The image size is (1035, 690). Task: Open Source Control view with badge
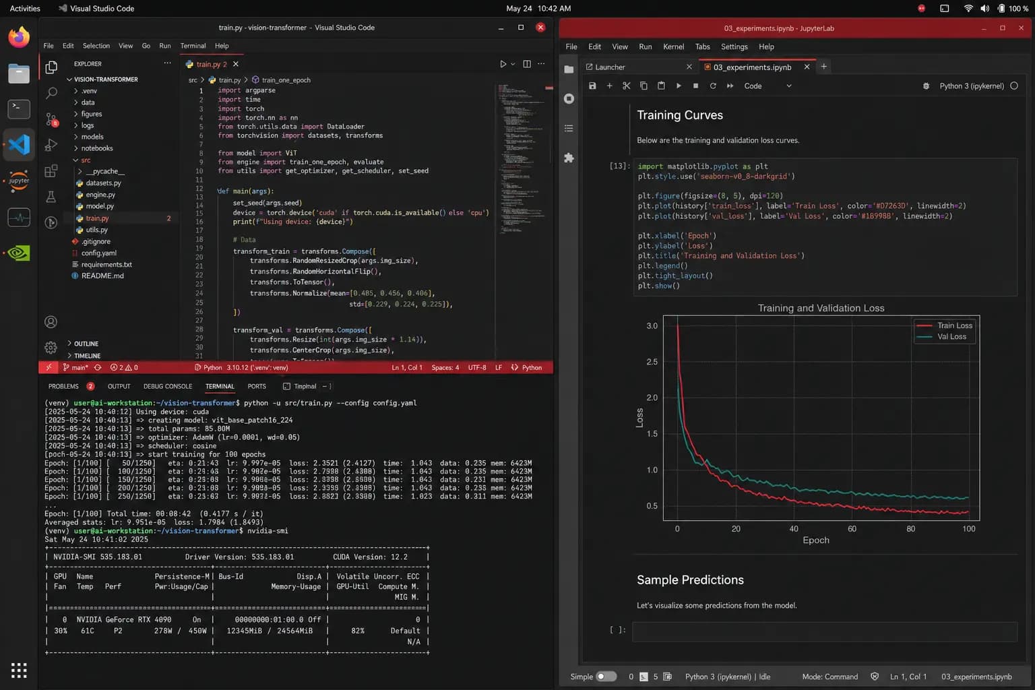[51, 120]
